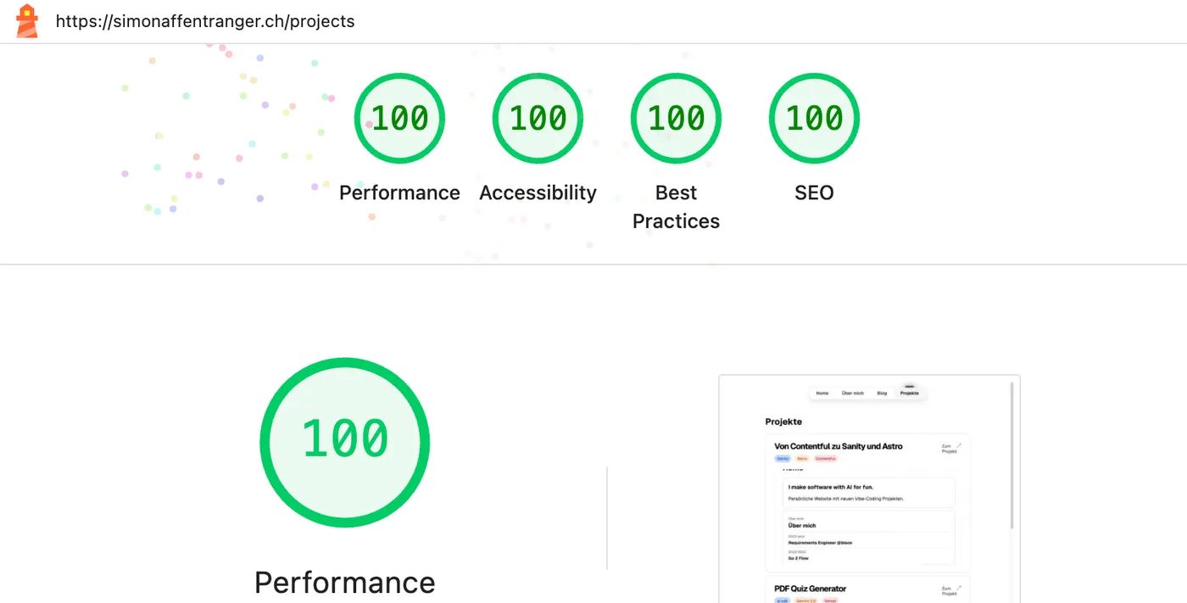Click the large Performance gauge below

(344, 442)
